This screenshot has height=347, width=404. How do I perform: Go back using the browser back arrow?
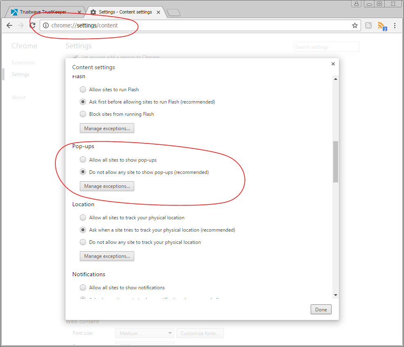click(9, 25)
